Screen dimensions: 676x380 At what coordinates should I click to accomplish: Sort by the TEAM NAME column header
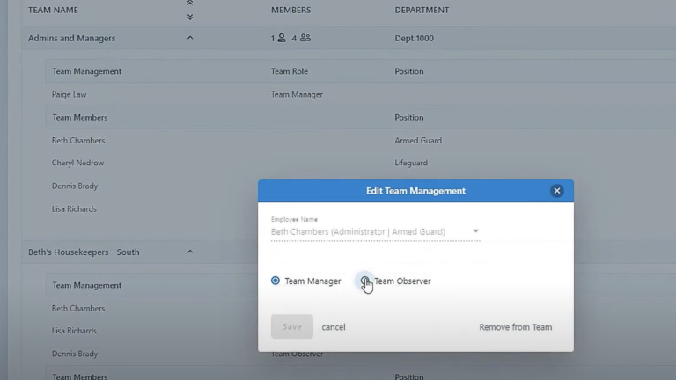click(x=53, y=11)
